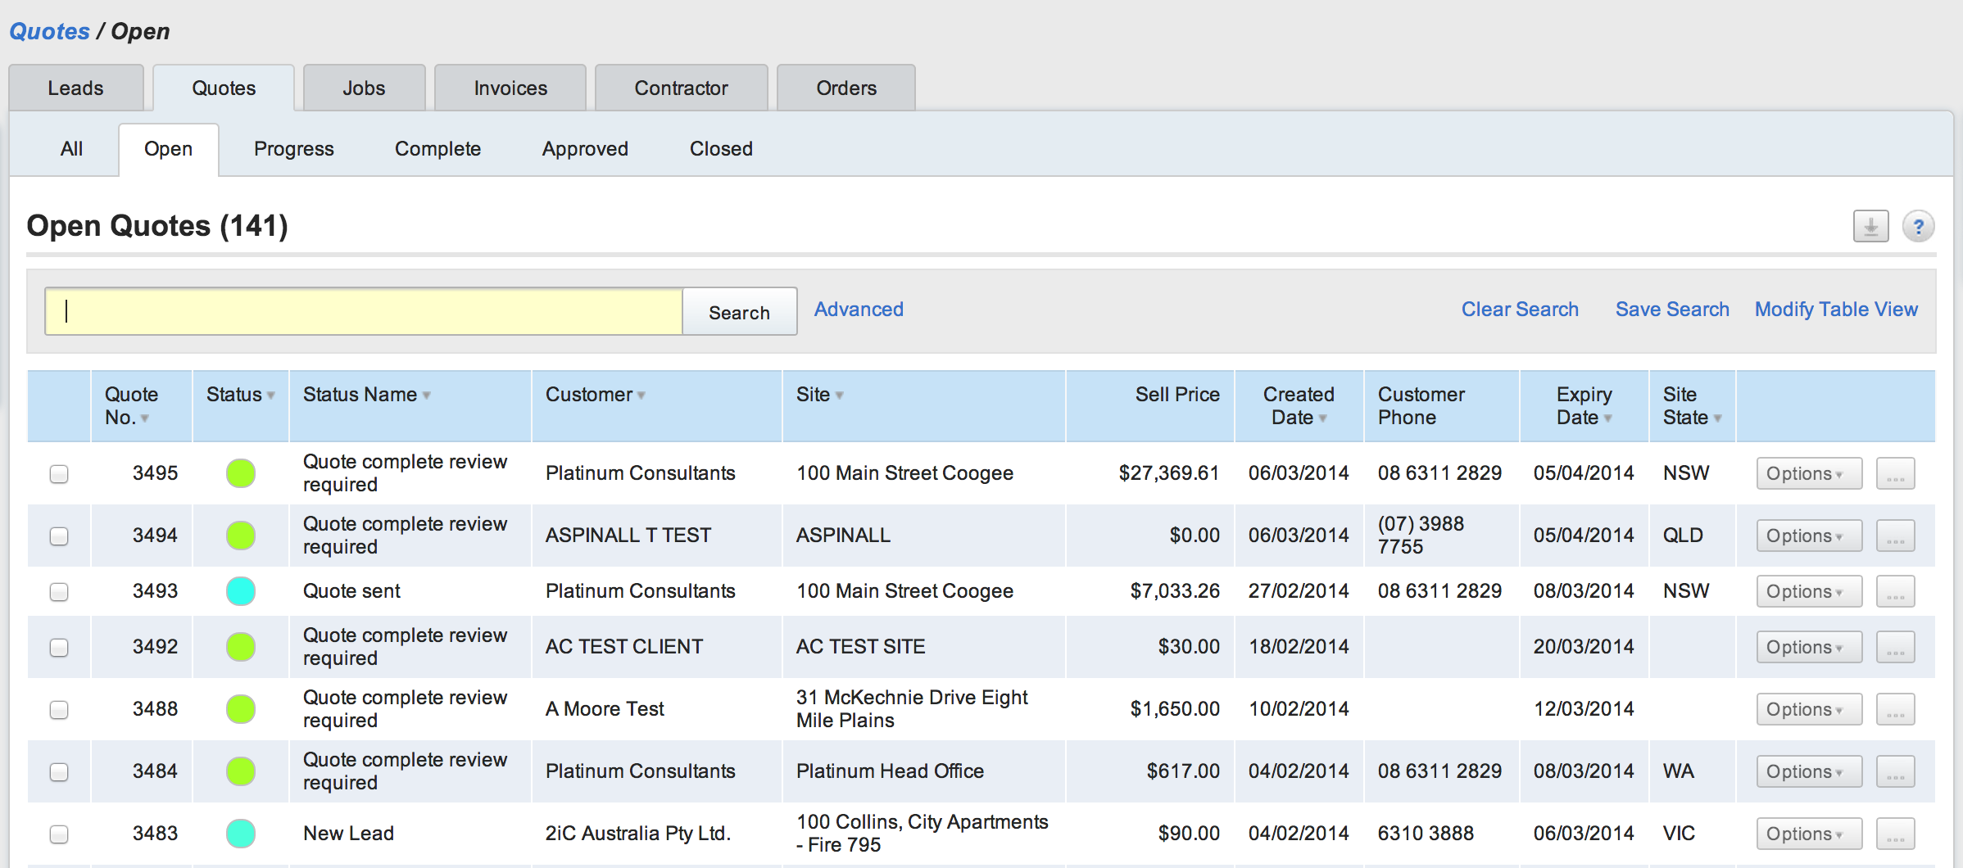Click the Advanced search link
The width and height of the screenshot is (1963, 868).
(x=858, y=310)
